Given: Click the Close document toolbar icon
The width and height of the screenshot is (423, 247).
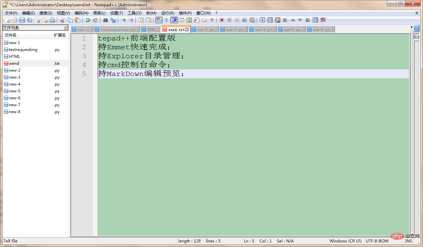Looking at the screenshot, I should point(37,20).
